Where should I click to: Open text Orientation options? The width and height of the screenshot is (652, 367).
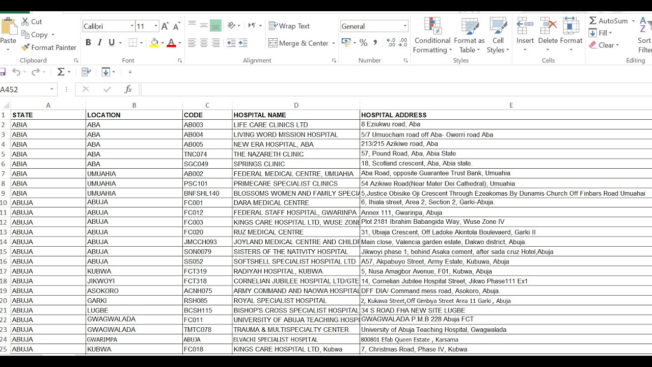(233, 25)
